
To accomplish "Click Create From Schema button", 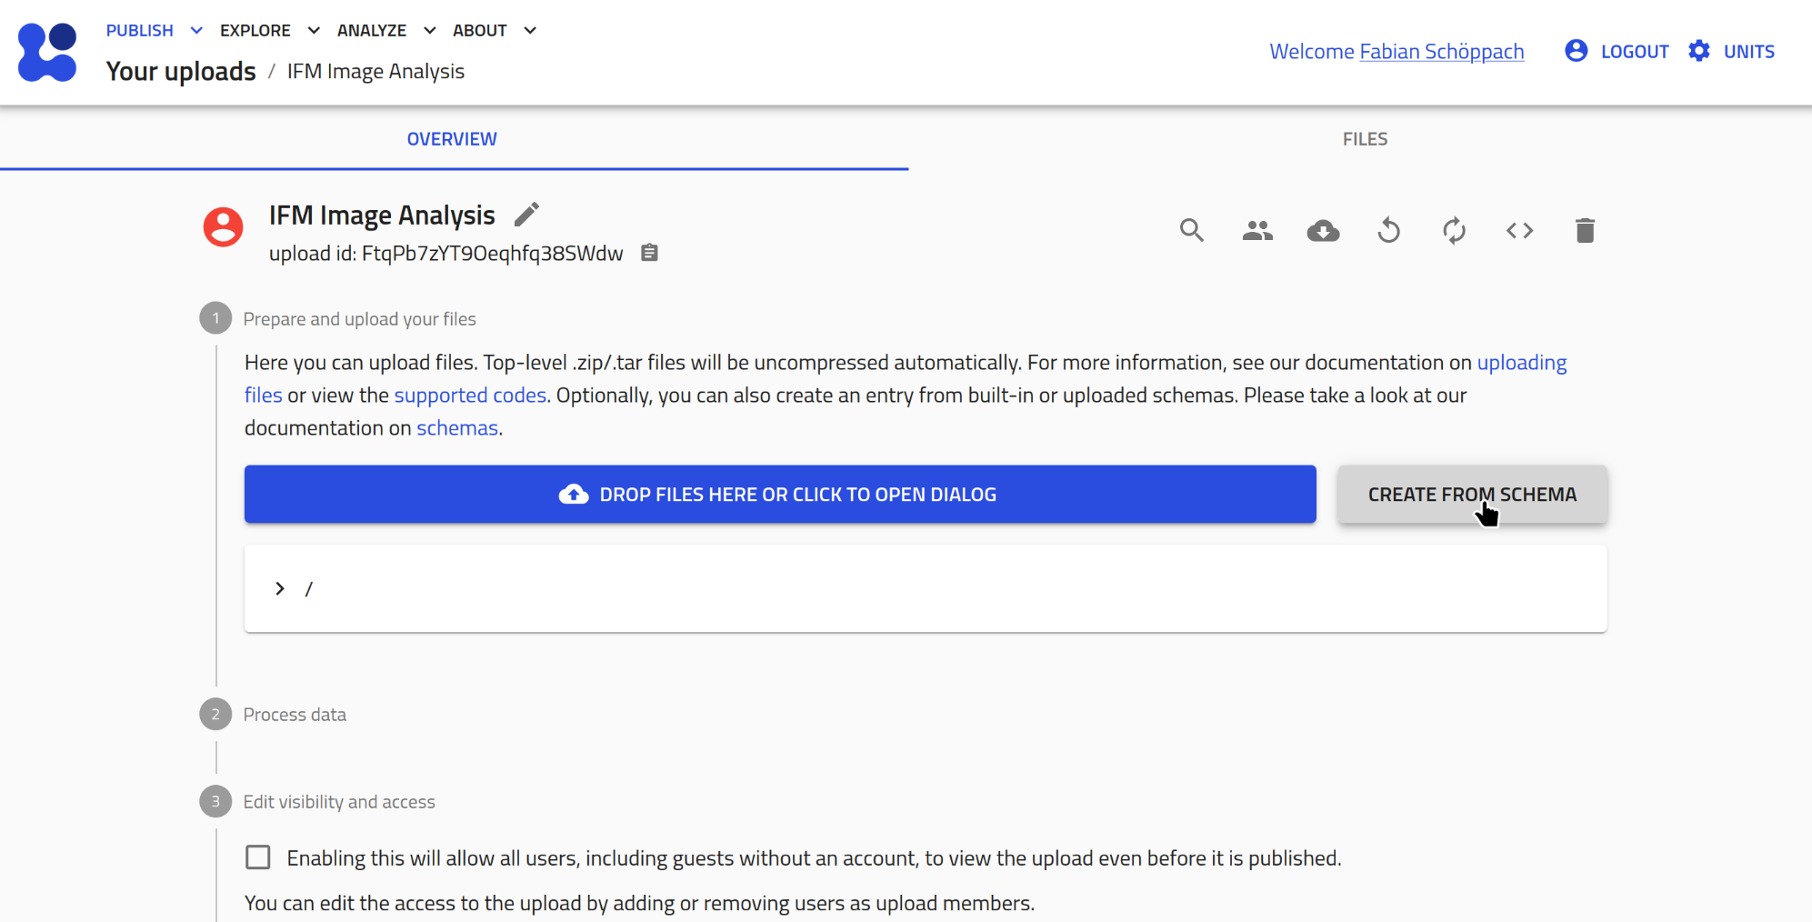I will (1471, 495).
